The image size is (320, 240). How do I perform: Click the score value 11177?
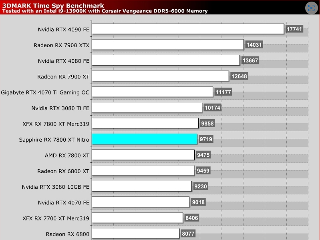pyautogui.click(x=223, y=92)
